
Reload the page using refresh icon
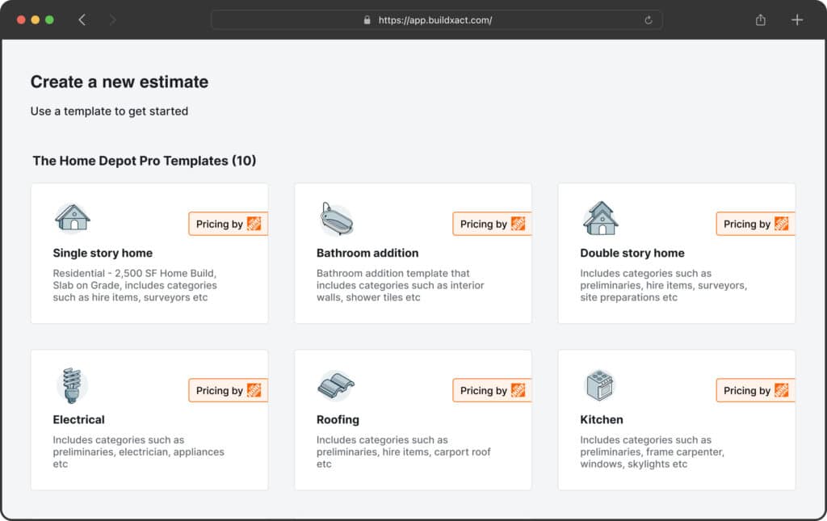649,20
